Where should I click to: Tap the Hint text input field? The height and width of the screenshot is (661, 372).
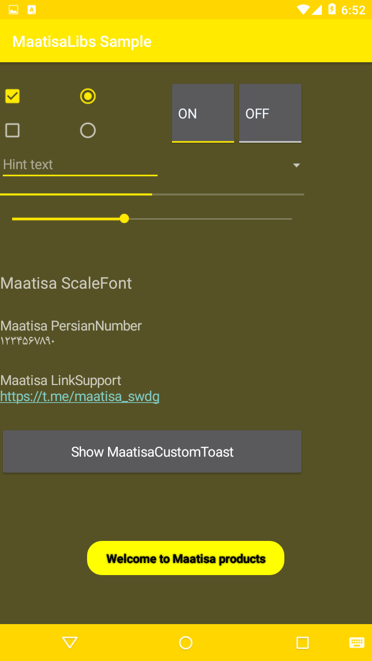click(80, 164)
